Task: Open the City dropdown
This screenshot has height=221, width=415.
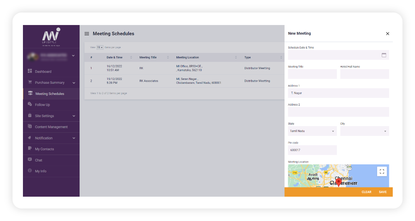Action: tap(364, 131)
